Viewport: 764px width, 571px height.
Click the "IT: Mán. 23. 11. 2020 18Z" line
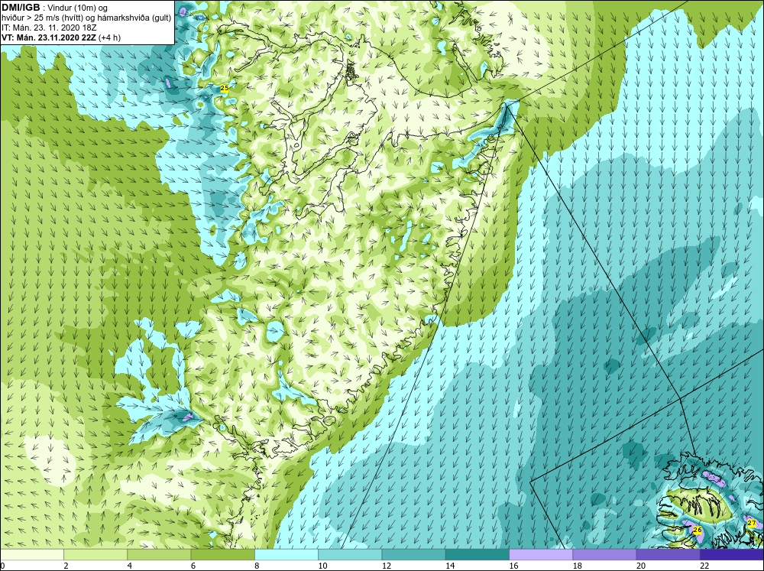pos(49,28)
